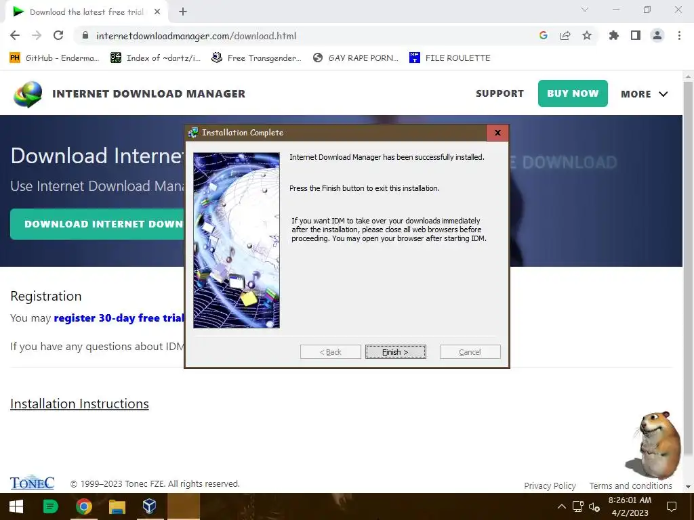Click the installer title bar icon
This screenshot has height=520, width=694.
tap(193, 133)
